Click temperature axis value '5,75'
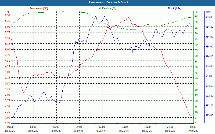Viewport: 215px width, 134px height. 8,32
